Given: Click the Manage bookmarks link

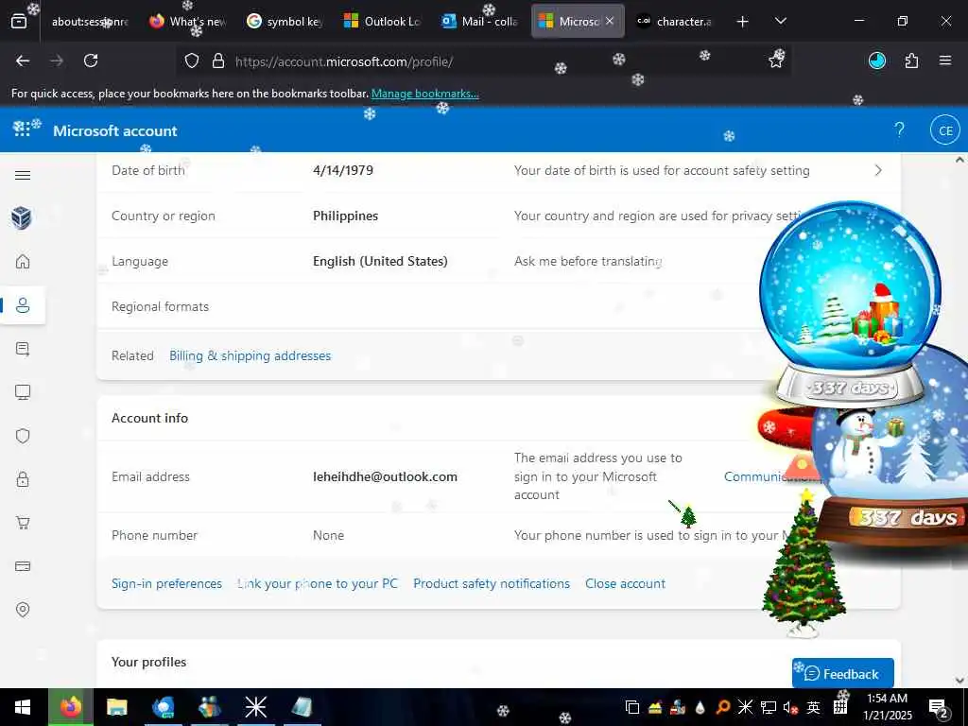Looking at the screenshot, I should (424, 94).
